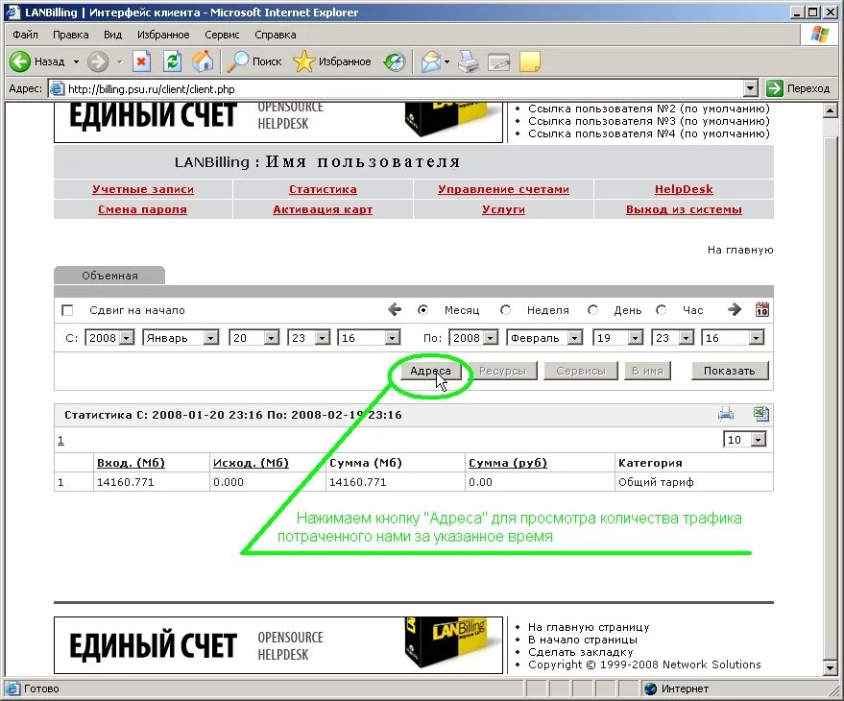Open the Статистика link
This screenshot has height=701, width=844.
323,189
